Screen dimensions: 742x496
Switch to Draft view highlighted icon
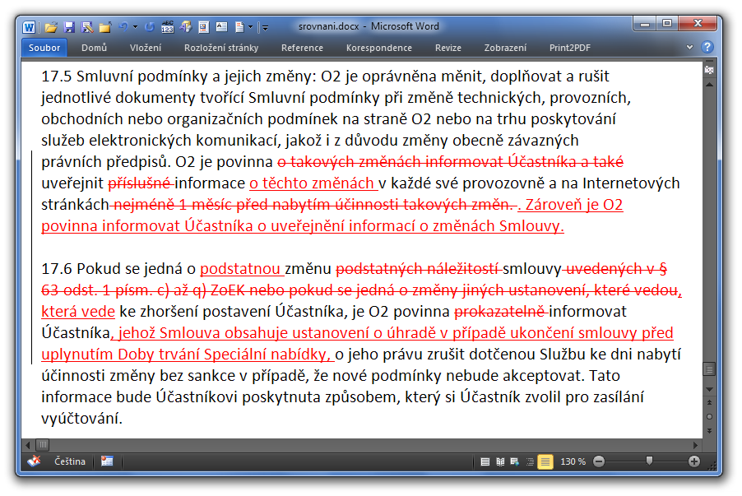click(545, 461)
